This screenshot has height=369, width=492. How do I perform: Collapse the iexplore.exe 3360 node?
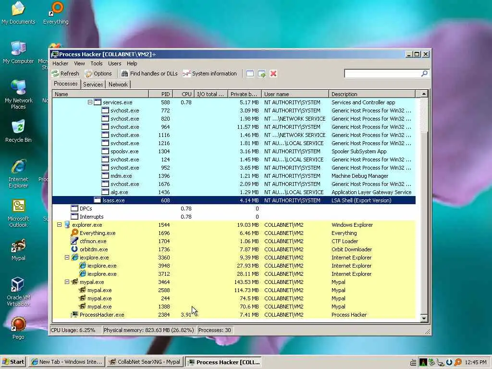pyautogui.click(x=67, y=258)
